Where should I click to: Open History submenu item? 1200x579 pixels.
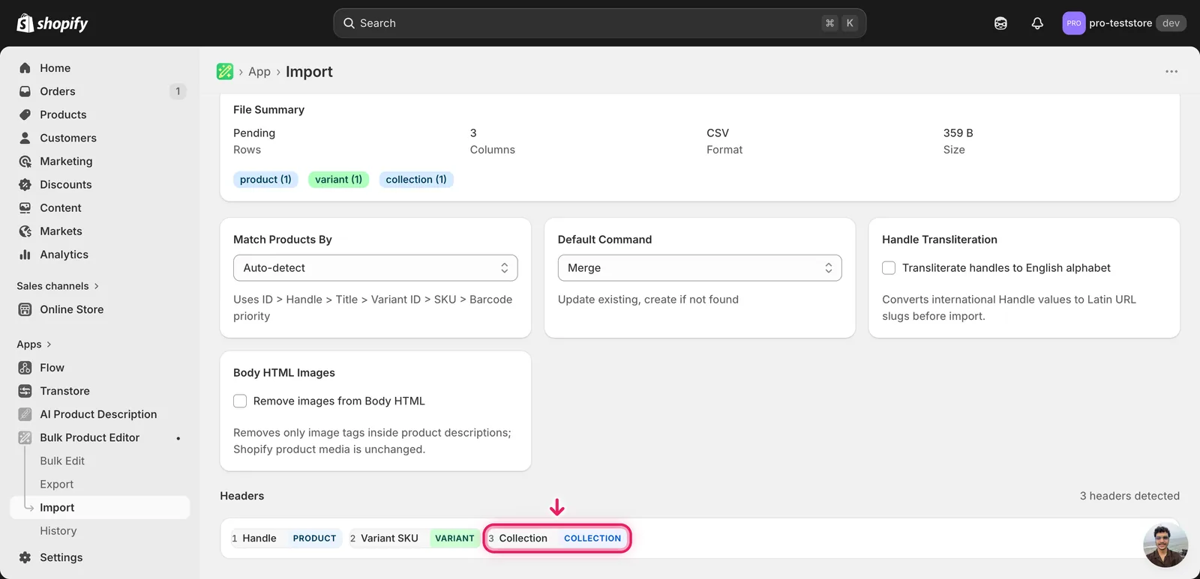[x=58, y=530]
